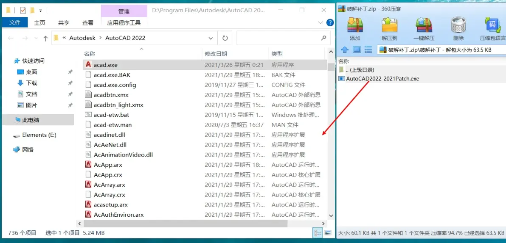Select the AutoCAD2022-2021Patch.exe file icon
Image resolution: width=506 pixels, height=243 pixels.
click(342, 79)
